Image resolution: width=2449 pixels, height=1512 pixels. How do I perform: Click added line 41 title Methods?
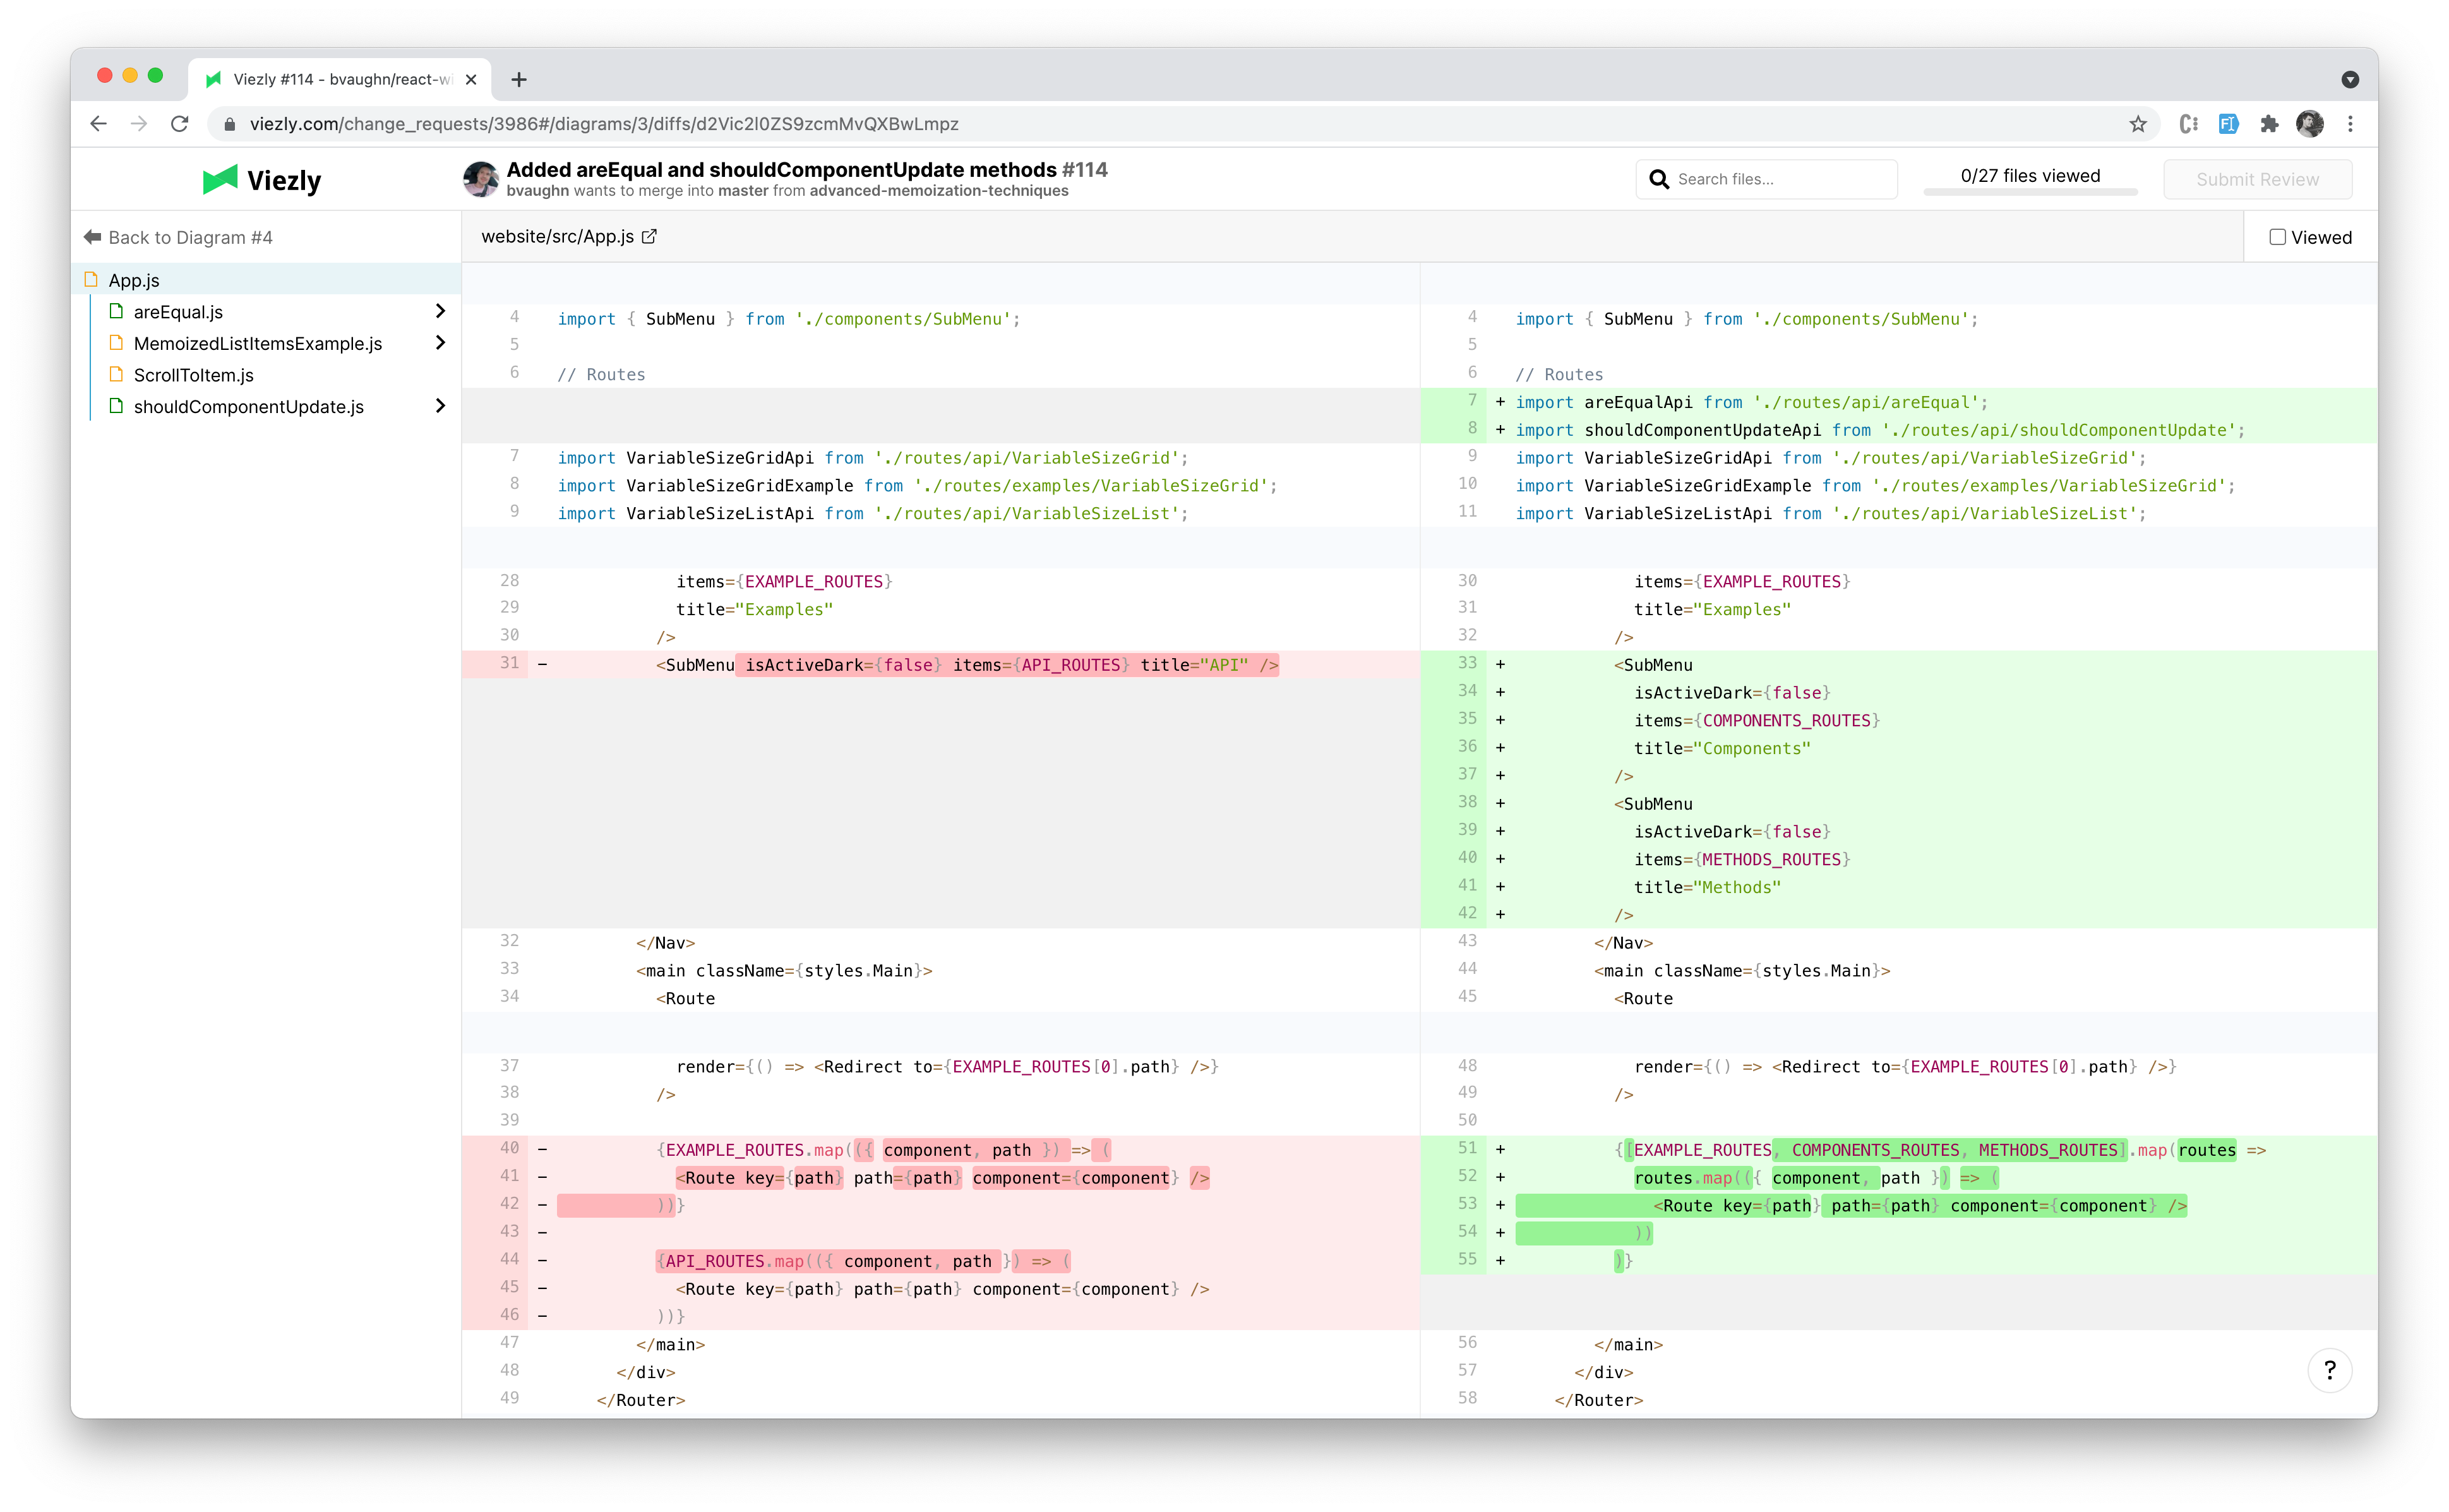[x=1899, y=887]
